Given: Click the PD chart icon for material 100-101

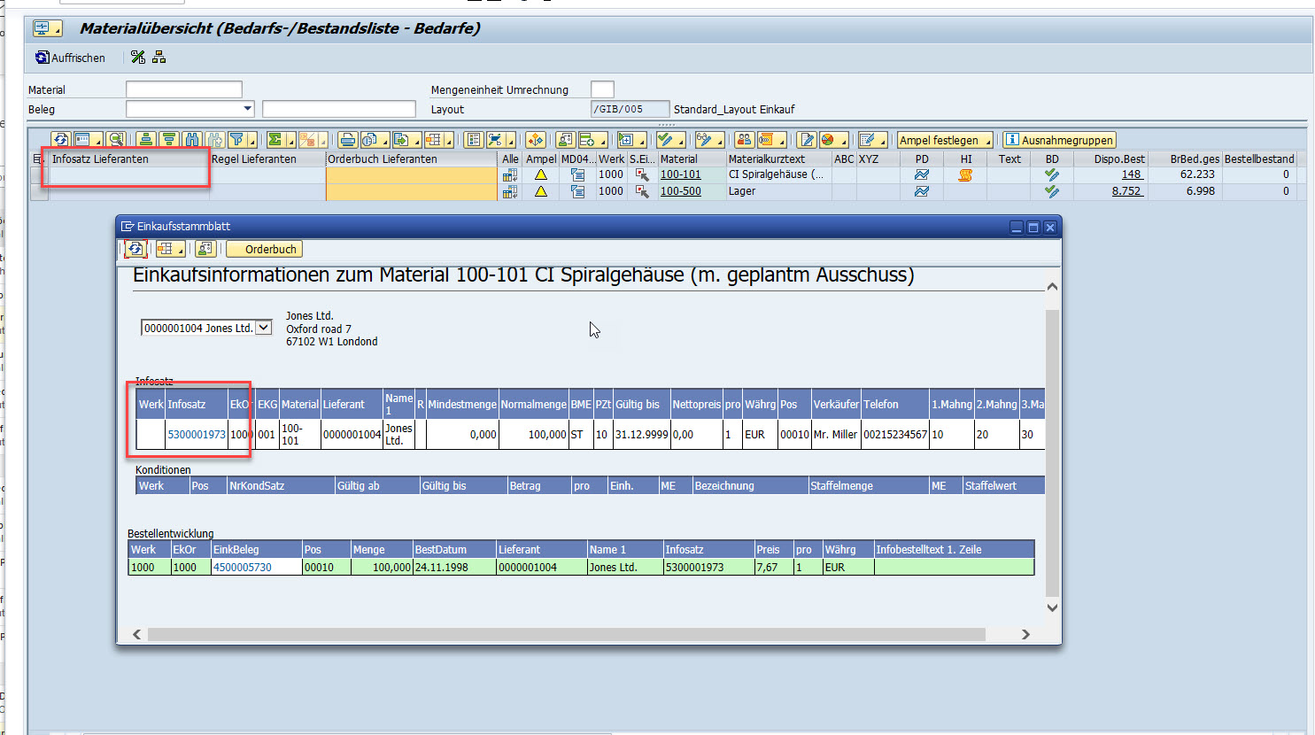Looking at the screenshot, I should point(922,174).
